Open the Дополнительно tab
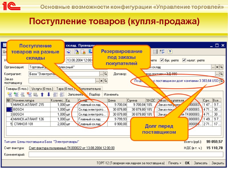The image size is (228, 171). click(88, 88)
